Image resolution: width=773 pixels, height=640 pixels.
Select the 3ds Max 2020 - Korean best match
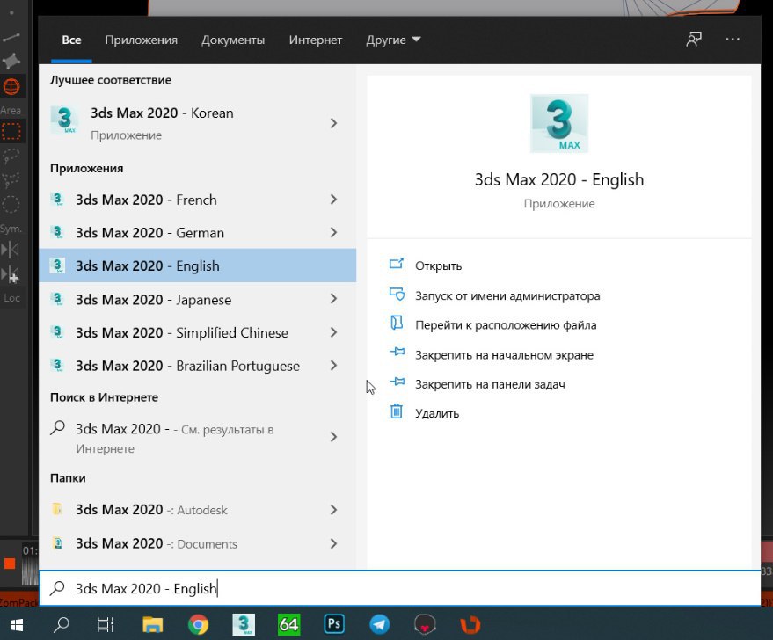[x=197, y=123]
